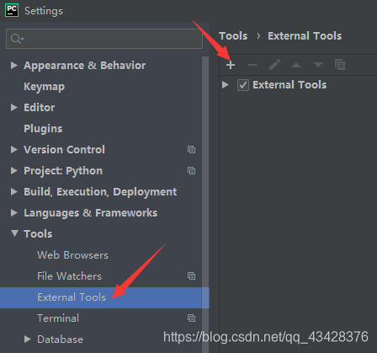Uncheck the External Tools group checkbox
The width and height of the screenshot is (377, 353).
(243, 85)
